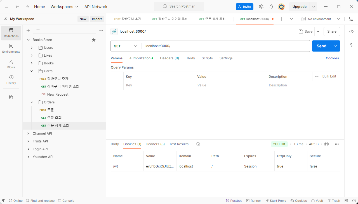This screenshot has height=204, width=358.
Task: Toggle the sidebar icon in status bar
Action: 3,201
